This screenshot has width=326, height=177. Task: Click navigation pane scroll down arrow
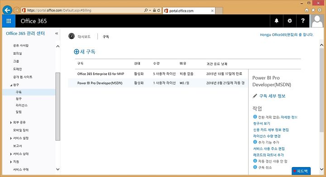click(58, 169)
